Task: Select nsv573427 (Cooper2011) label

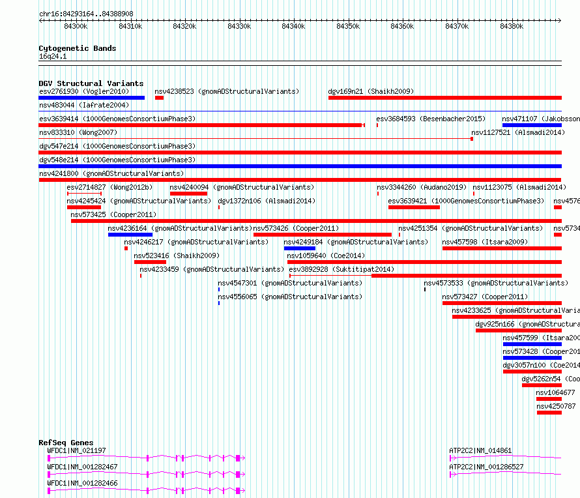Action: click(x=485, y=297)
